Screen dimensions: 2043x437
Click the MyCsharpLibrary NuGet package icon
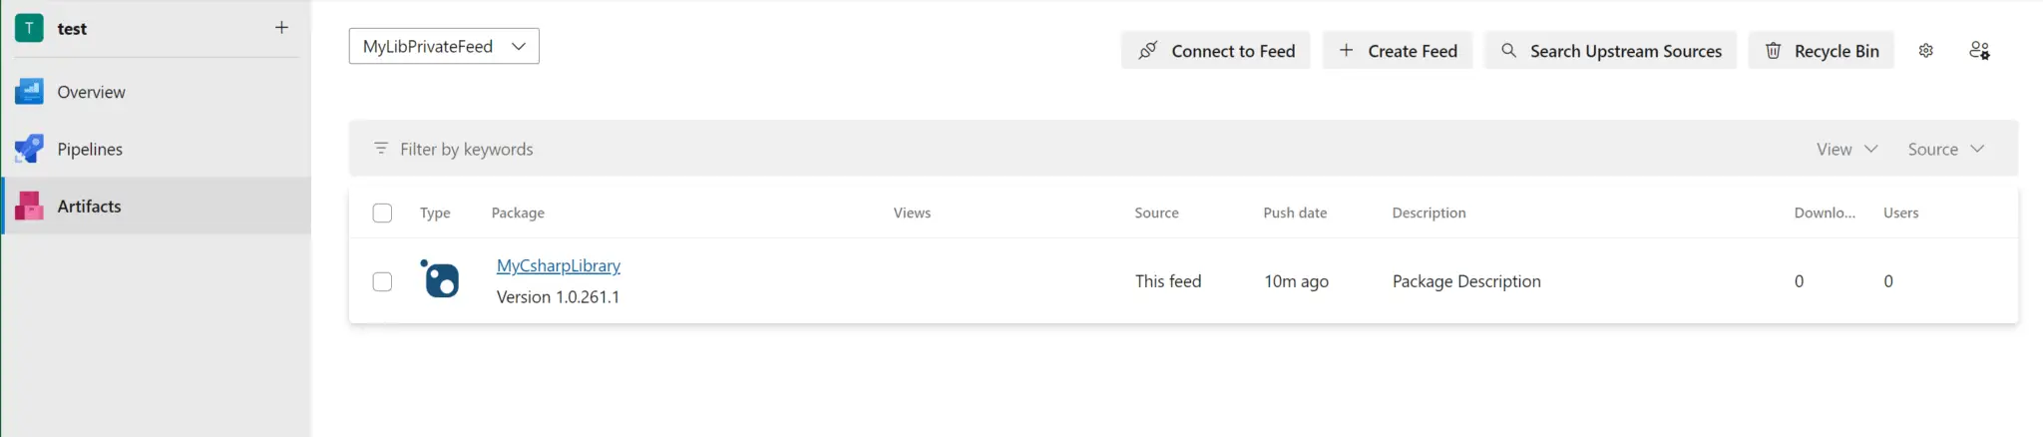click(x=440, y=279)
